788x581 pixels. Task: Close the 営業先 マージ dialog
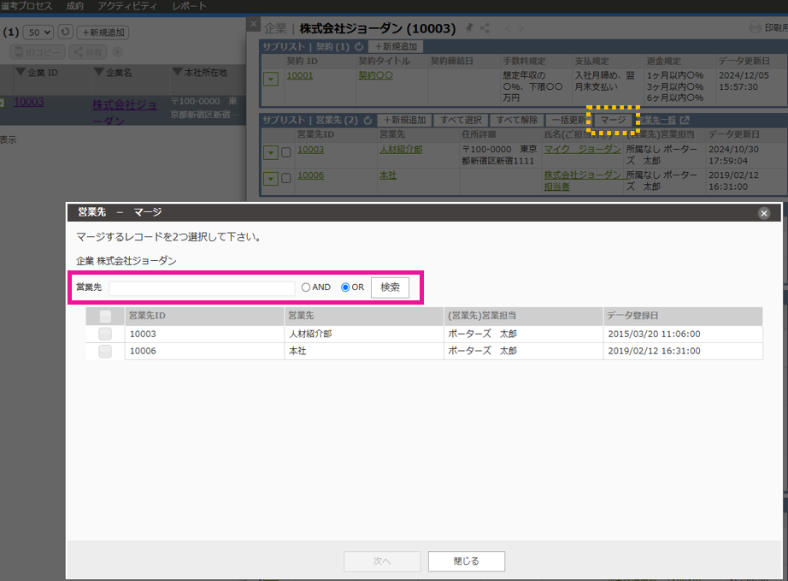(764, 213)
